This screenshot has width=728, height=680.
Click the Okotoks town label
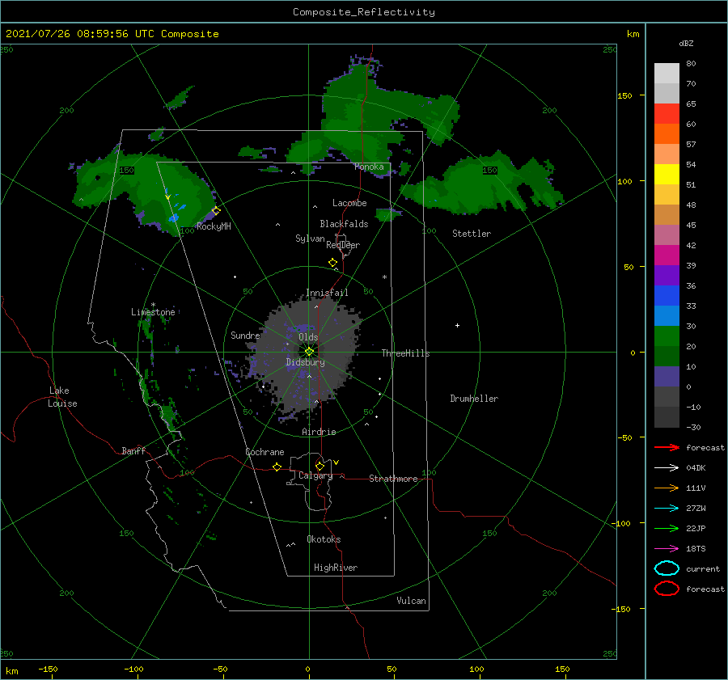coord(324,539)
